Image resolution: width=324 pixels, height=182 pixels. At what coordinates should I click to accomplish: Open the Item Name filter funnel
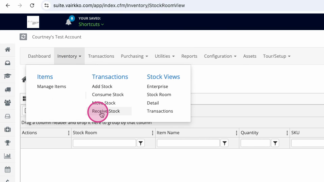coord(225,143)
